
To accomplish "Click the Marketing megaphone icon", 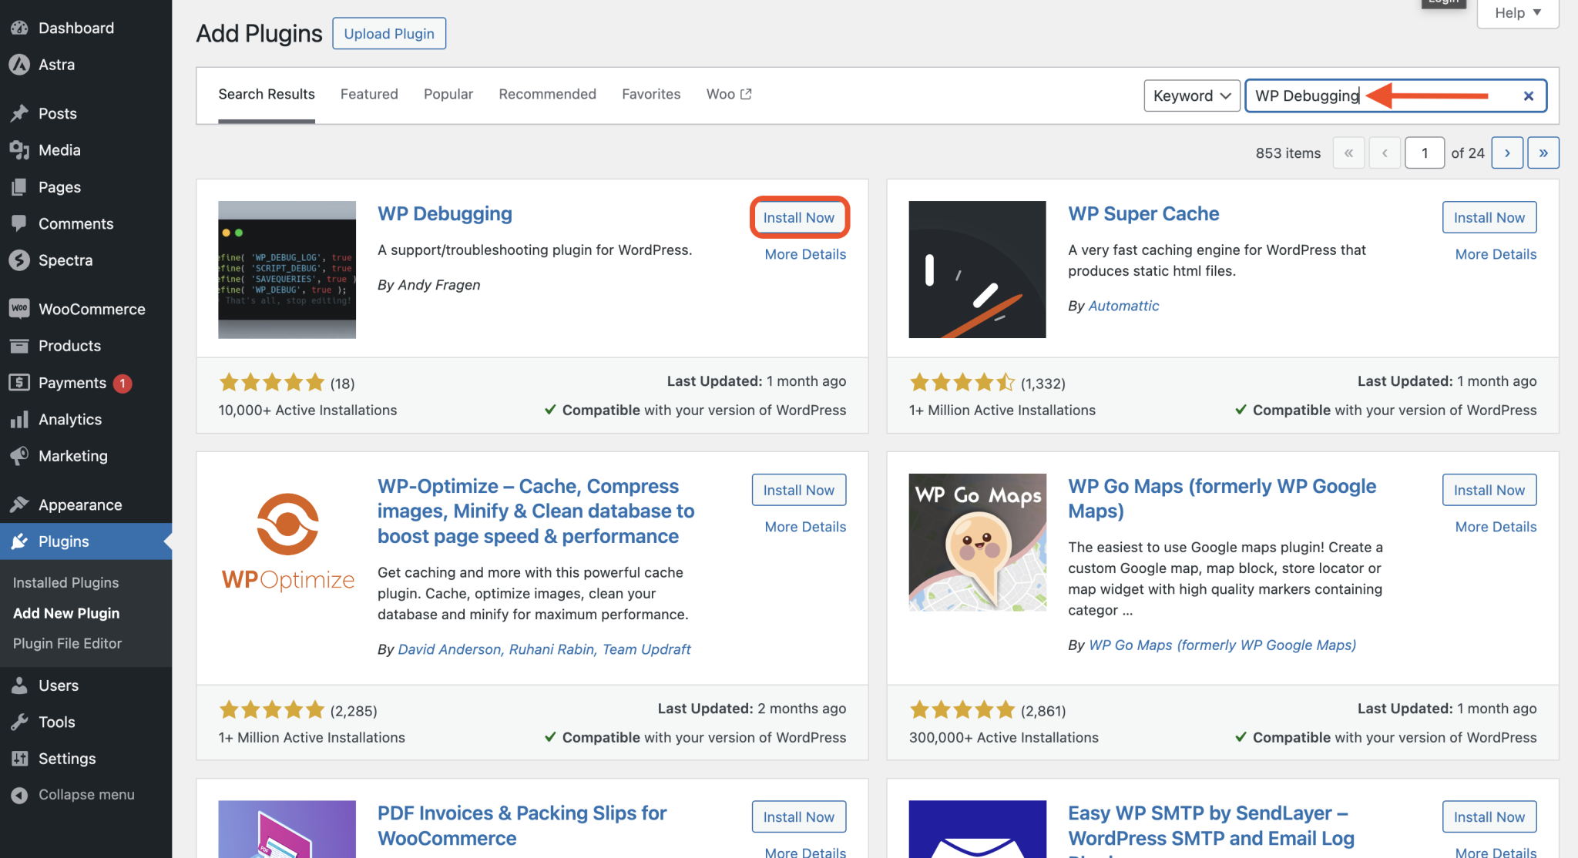I will point(19,456).
